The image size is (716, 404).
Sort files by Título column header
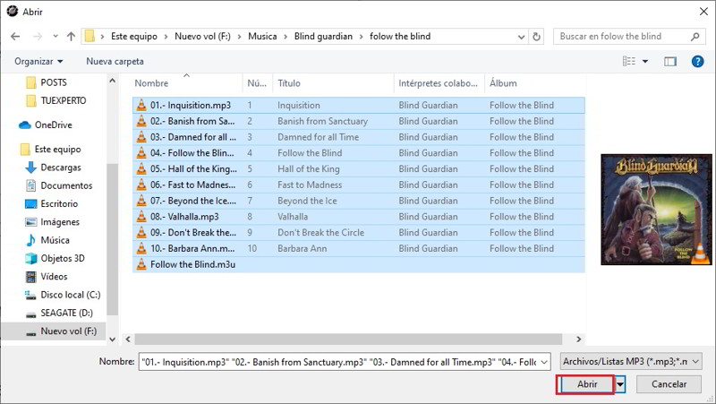pos(289,83)
